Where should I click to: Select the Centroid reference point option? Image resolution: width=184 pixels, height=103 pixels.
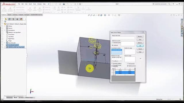(x=112, y=45)
